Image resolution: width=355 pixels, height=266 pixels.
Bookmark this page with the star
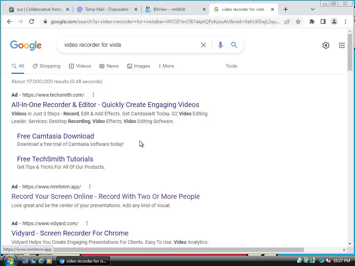pos(298,21)
